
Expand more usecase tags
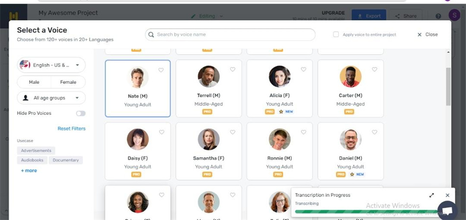(x=29, y=171)
